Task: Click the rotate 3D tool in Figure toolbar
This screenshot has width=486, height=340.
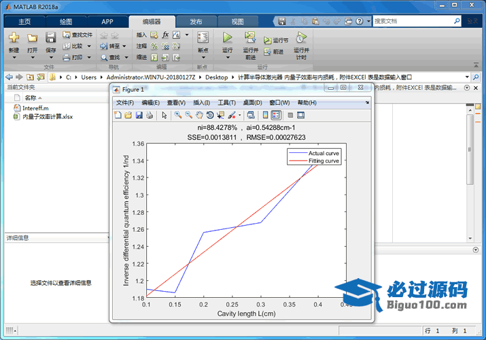Action: pos(210,116)
